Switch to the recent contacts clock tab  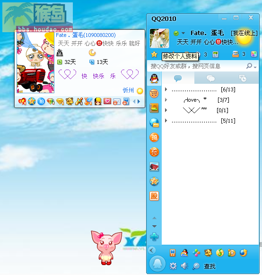coord(243,78)
